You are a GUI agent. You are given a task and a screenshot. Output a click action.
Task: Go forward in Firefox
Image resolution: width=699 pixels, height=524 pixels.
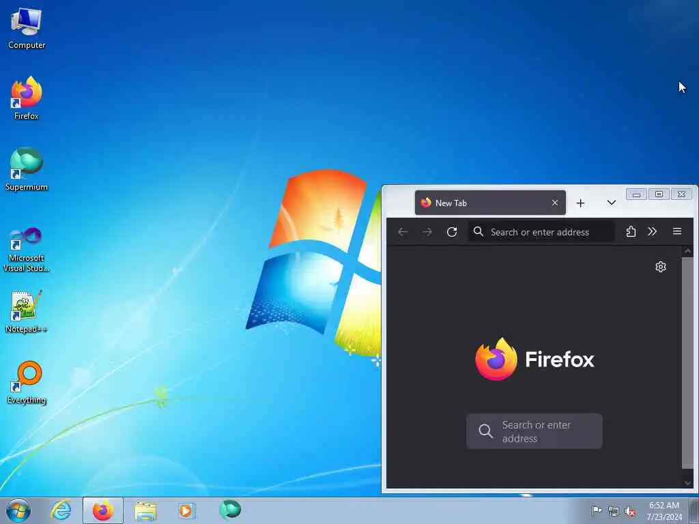427,232
